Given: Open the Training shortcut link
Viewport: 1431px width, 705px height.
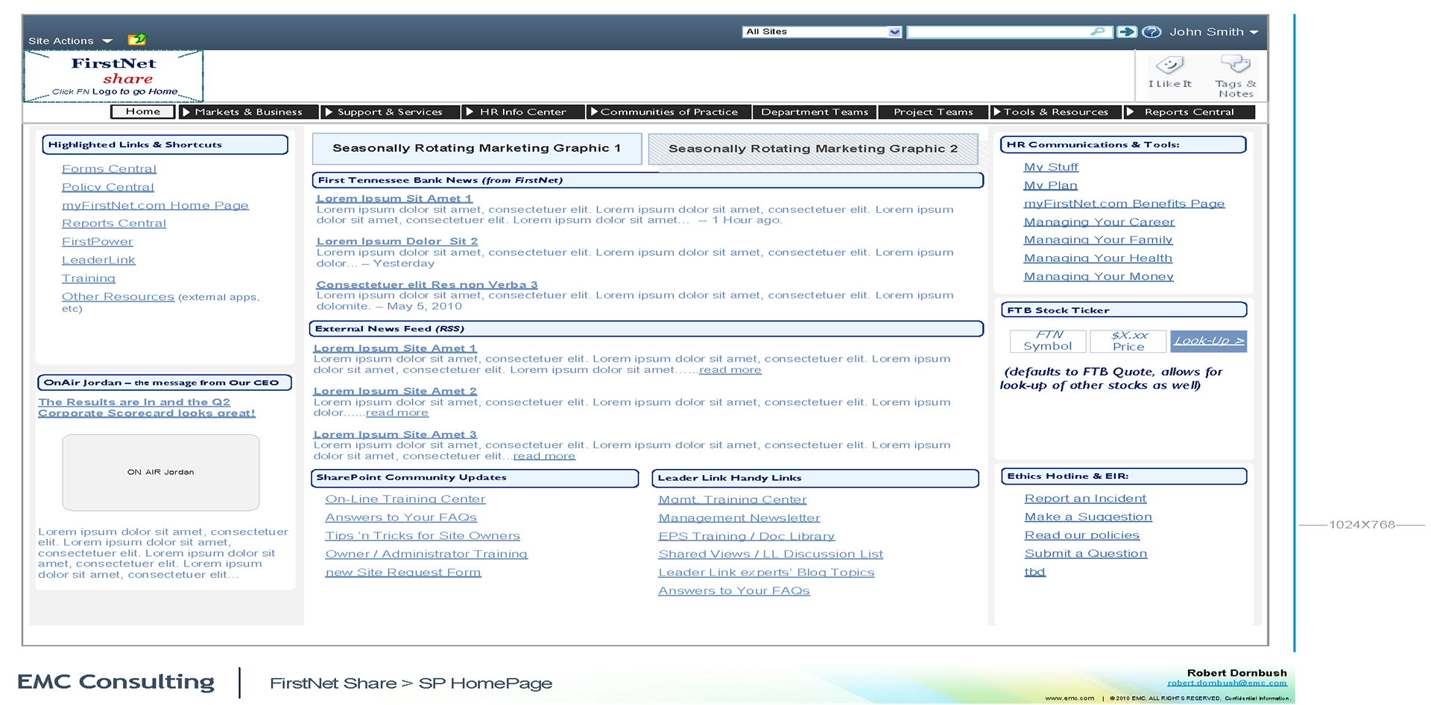Looking at the screenshot, I should (89, 278).
